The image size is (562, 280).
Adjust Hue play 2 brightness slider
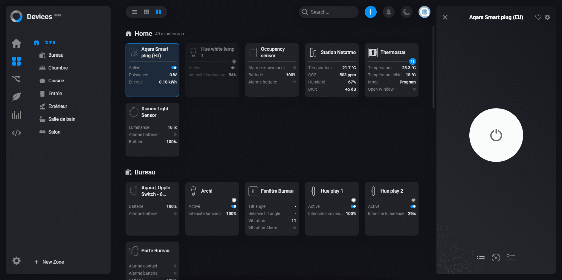click(x=413, y=200)
